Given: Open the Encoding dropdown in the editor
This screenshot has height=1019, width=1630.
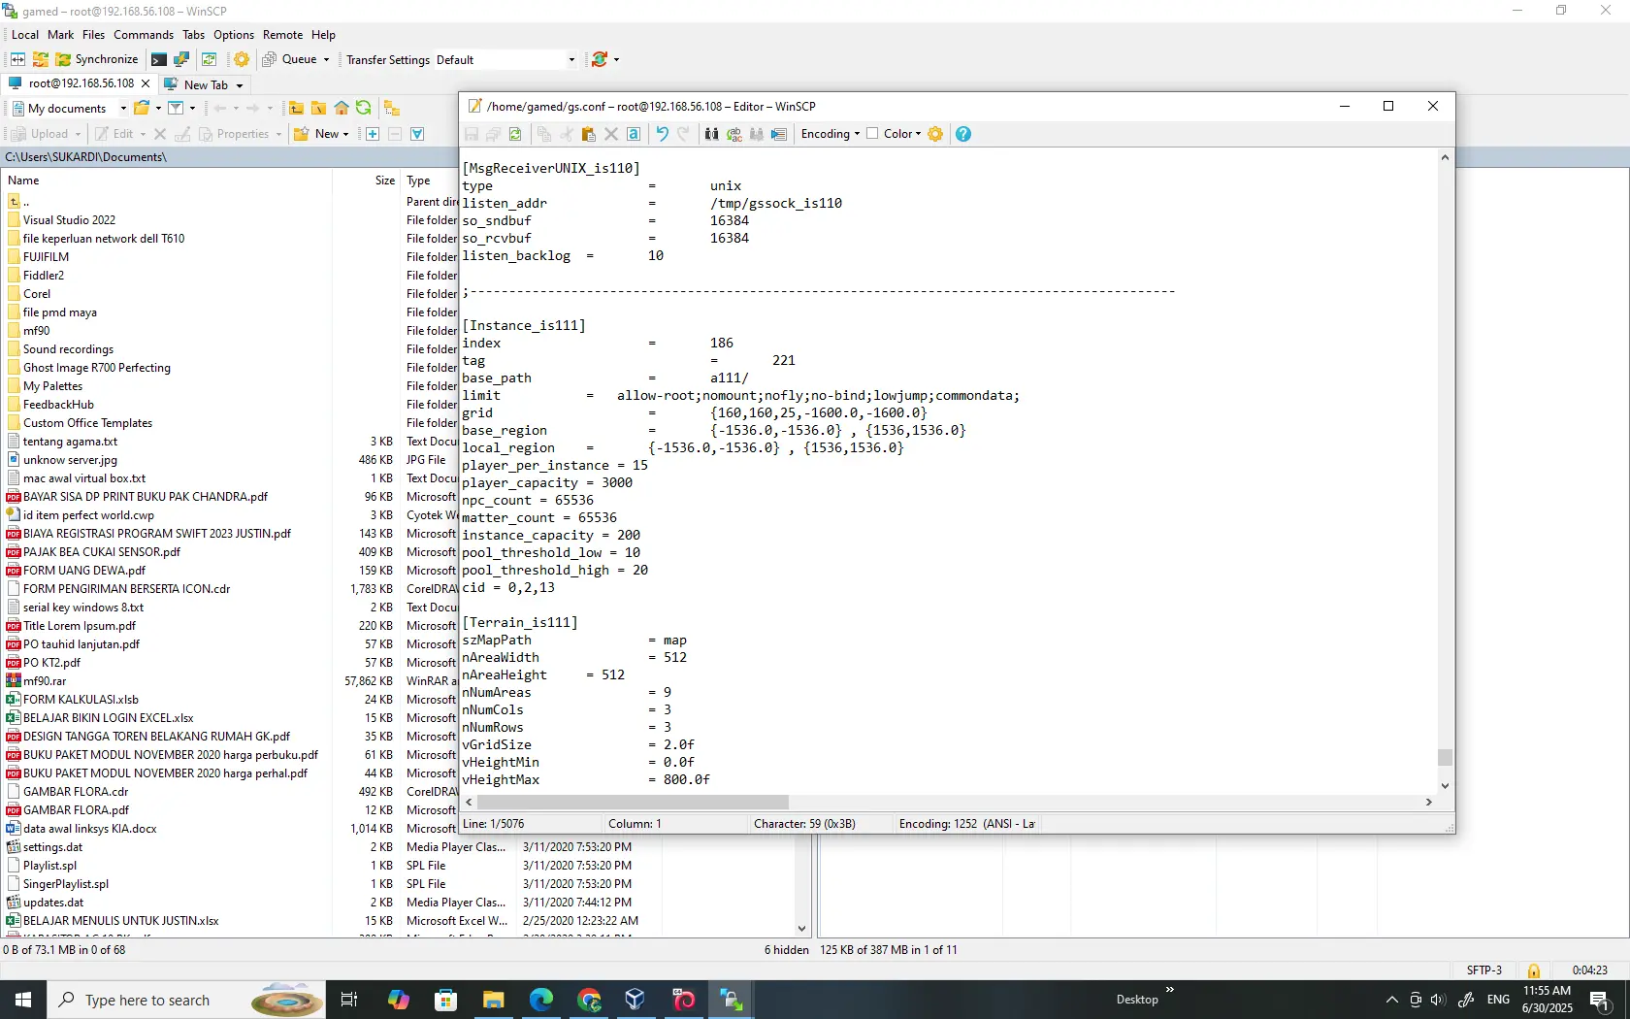Looking at the screenshot, I should pos(831,134).
